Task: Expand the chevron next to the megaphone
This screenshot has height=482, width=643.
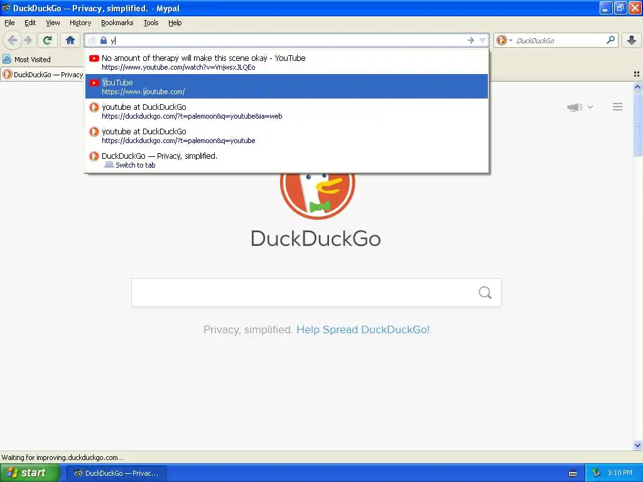Action: click(590, 107)
